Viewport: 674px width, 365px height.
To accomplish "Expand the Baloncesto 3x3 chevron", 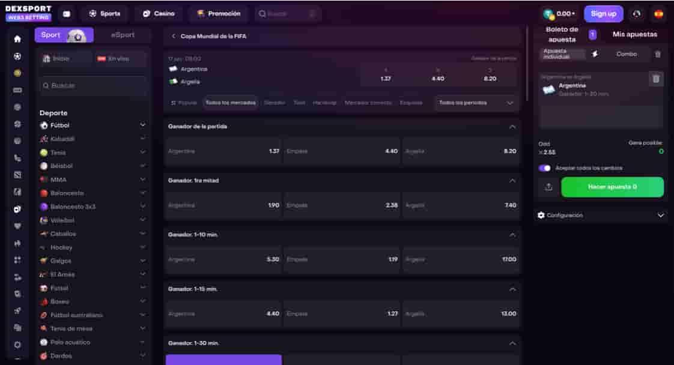I will 143,206.
